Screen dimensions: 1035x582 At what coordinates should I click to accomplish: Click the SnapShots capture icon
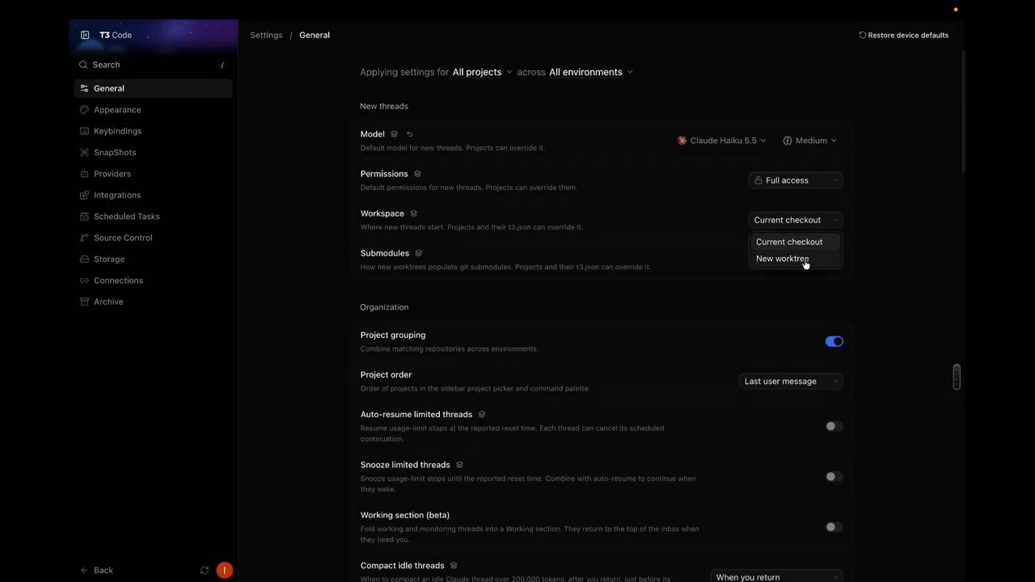pos(84,152)
